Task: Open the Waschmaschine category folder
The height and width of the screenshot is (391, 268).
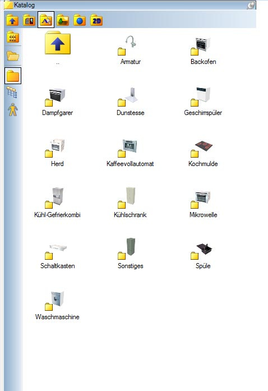Action: pyautogui.click(x=57, y=306)
